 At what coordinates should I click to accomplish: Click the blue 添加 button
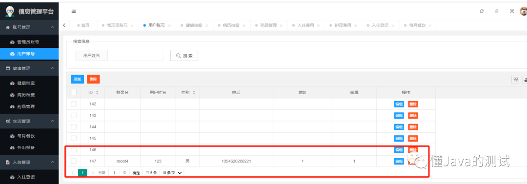[77, 80]
